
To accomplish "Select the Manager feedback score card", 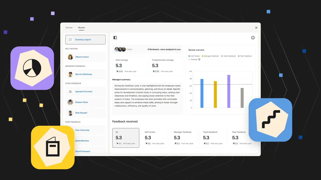I will (x=184, y=138).
